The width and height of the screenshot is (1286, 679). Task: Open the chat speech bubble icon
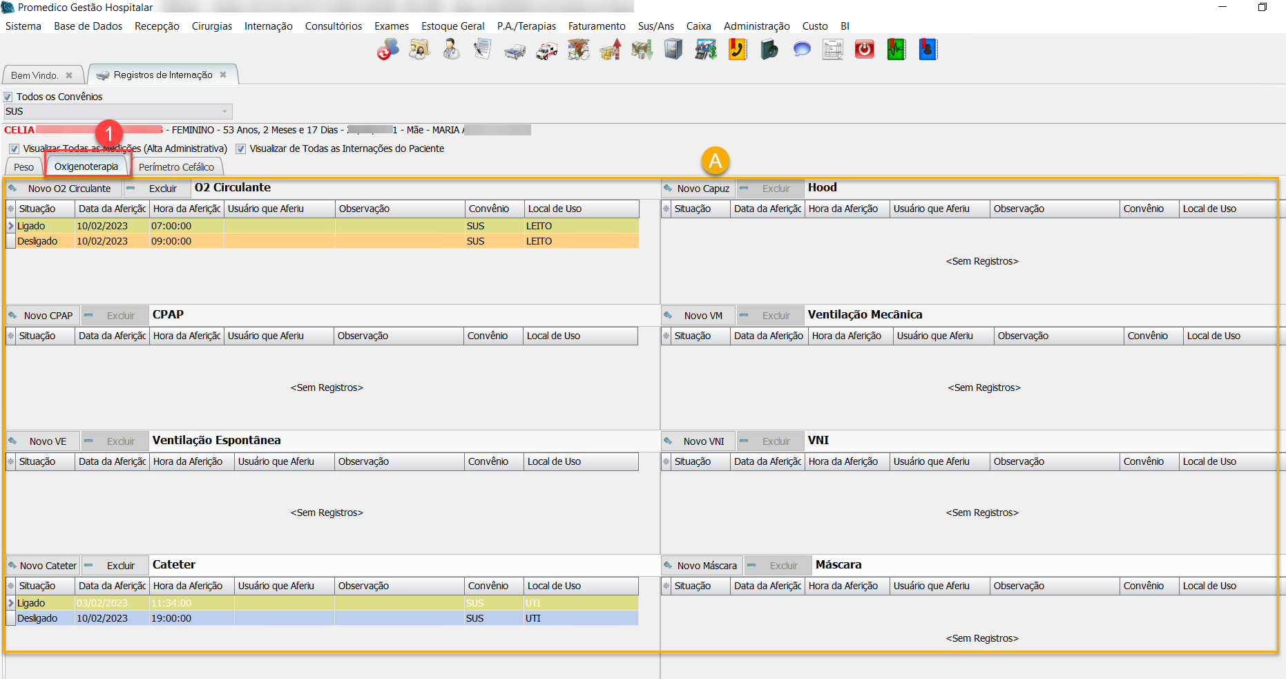click(x=801, y=50)
